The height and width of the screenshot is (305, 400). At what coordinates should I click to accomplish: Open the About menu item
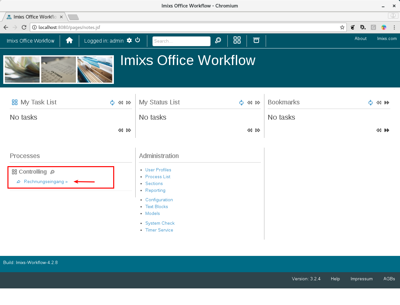(x=360, y=38)
